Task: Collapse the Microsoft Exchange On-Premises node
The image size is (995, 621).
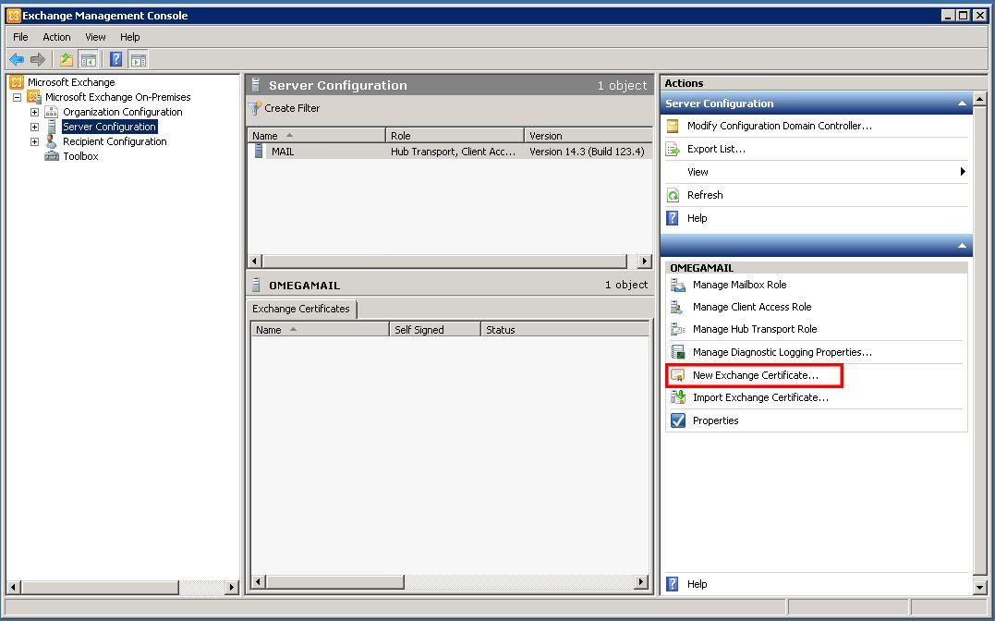Action: (18, 97)
